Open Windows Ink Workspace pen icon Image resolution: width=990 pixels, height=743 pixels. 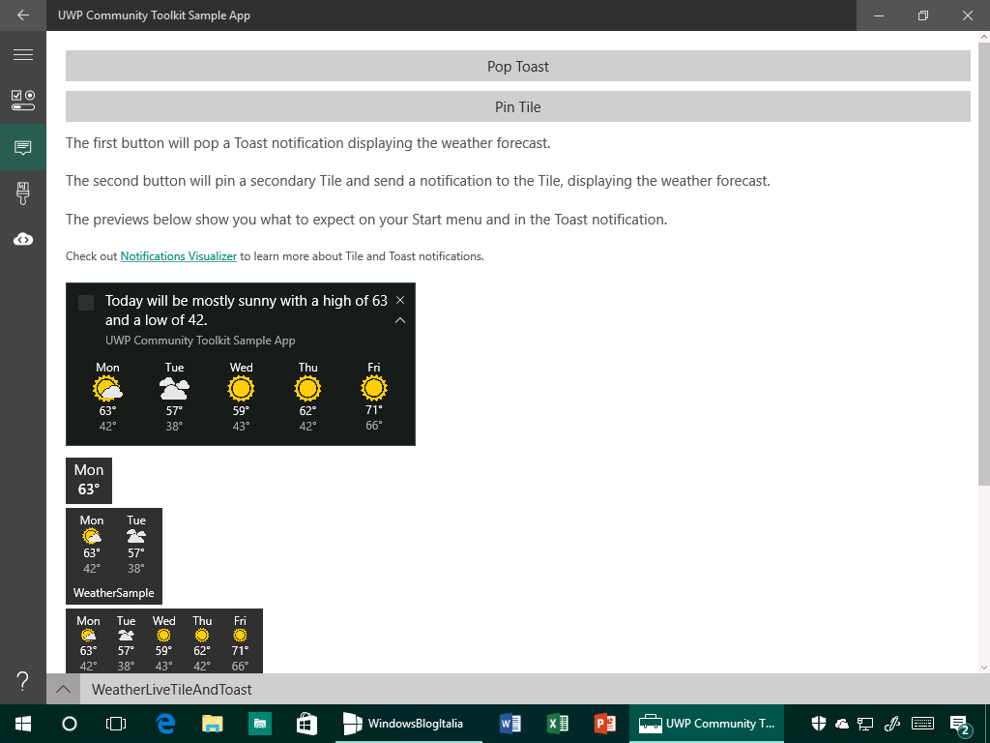[x=891, y=724]
